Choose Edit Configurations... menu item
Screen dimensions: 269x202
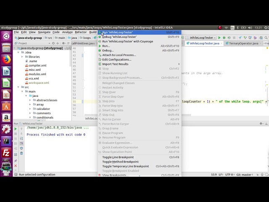click(x=140, y=59)
